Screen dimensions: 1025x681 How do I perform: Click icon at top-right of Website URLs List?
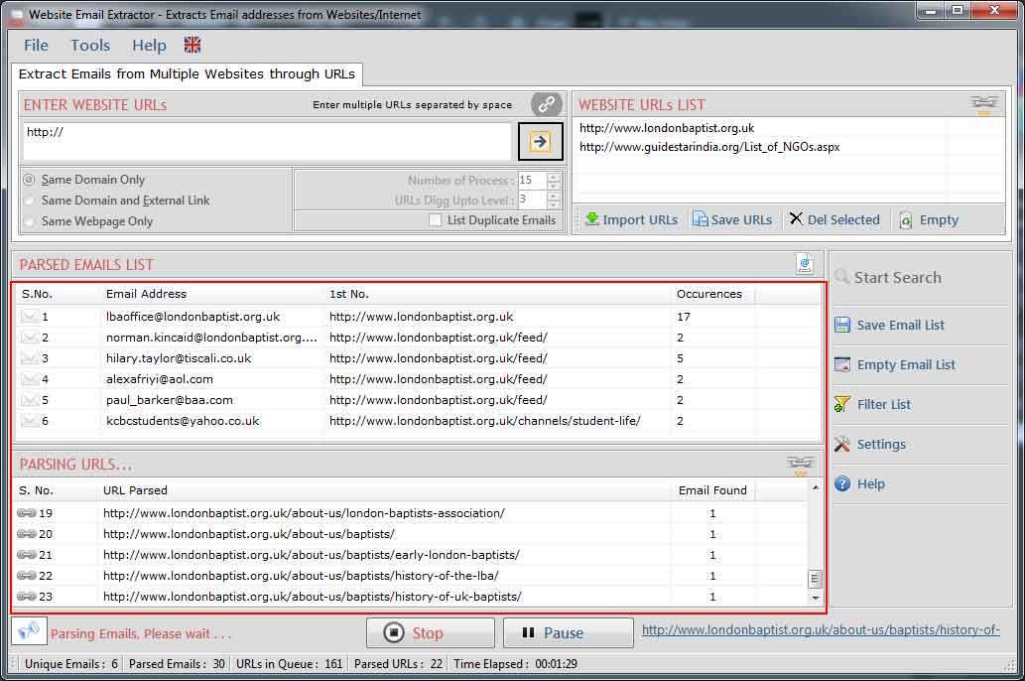pyautogui.click(x=983, y=104)
